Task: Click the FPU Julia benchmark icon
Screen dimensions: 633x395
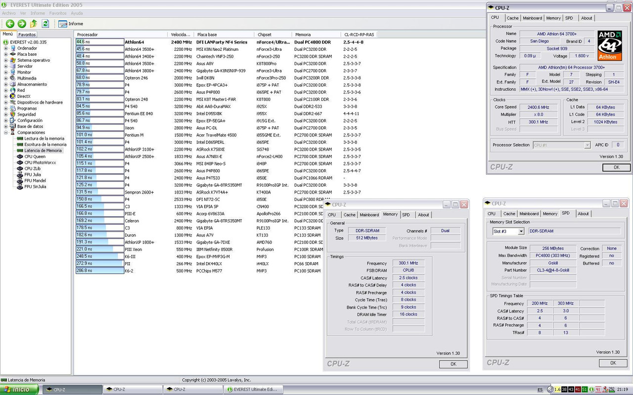Action: pos(20,174)
